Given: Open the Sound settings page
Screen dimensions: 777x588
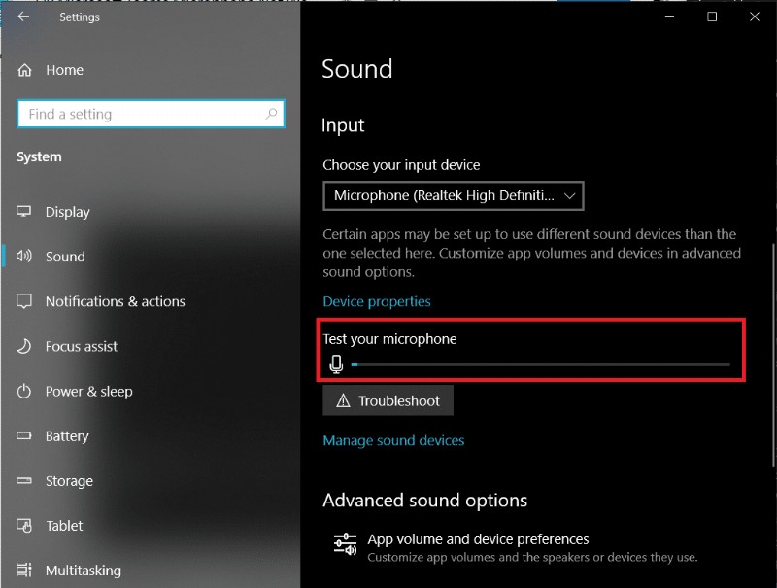Looking at the screenshot, I should tap(65, 257).
